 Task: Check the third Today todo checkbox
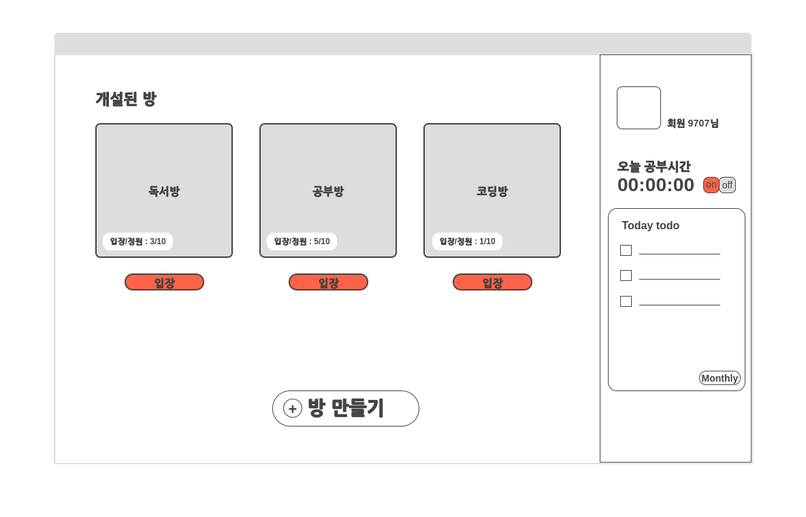pos(626,301)
